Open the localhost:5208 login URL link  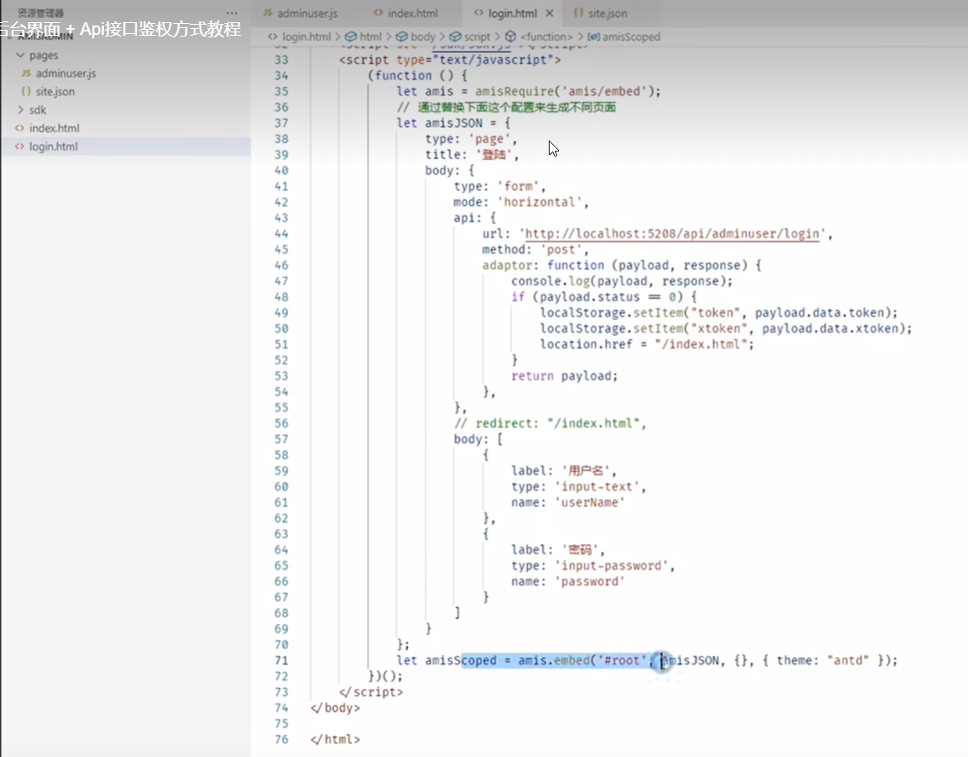672,234
